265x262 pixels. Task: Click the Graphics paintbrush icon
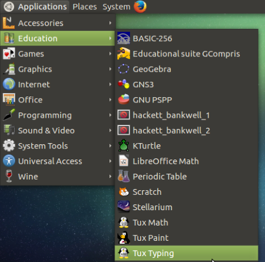pos(9,69)
